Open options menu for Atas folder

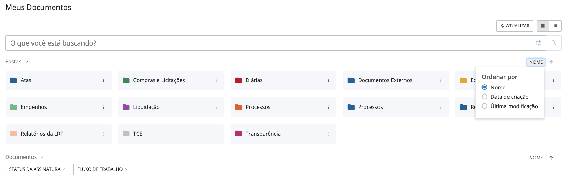[x=103, y=80]
